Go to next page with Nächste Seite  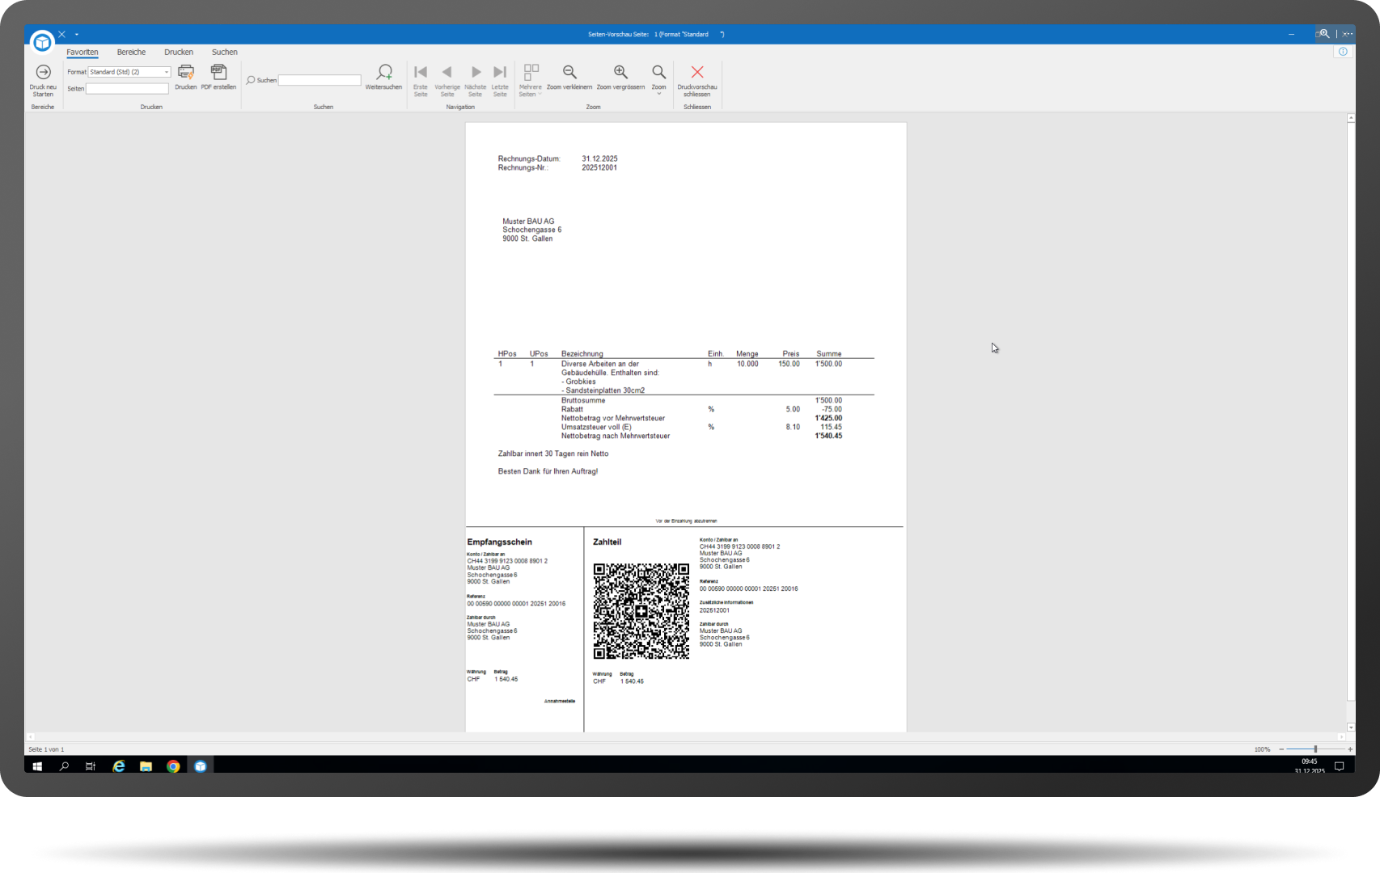click(x=476, y=73)
